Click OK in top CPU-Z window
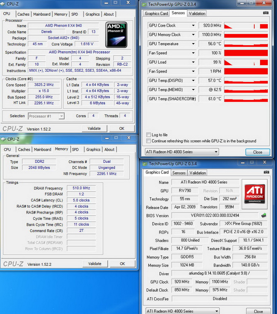Image resolution: width=277 pixels, height=314 pixels. pyautogui.click(x=122, y=129)
